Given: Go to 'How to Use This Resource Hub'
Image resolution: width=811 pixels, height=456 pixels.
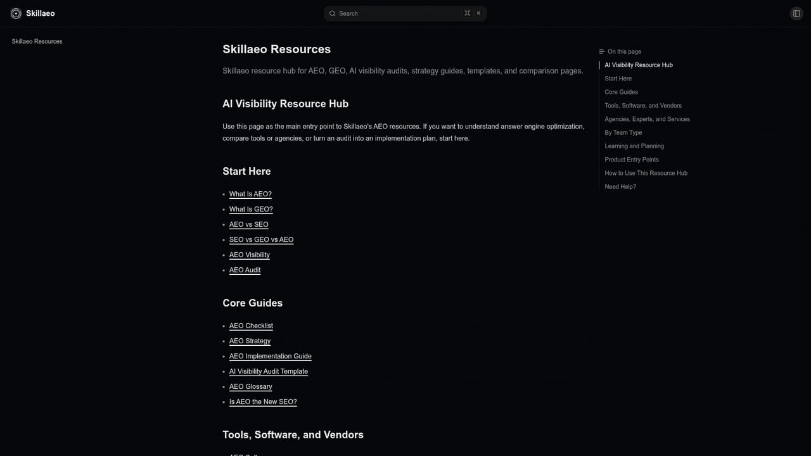Looking at the screenshot, I should pos(646,174).
